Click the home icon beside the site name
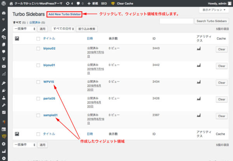Viewport: 233px width, 161px height. (11, 3)
